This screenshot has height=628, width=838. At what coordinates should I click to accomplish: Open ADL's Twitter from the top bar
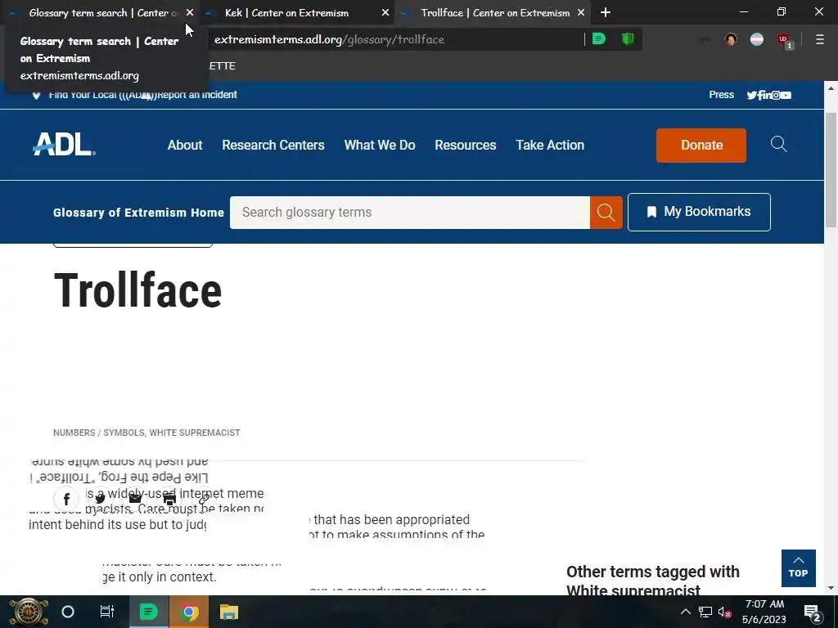coord(751,95)
